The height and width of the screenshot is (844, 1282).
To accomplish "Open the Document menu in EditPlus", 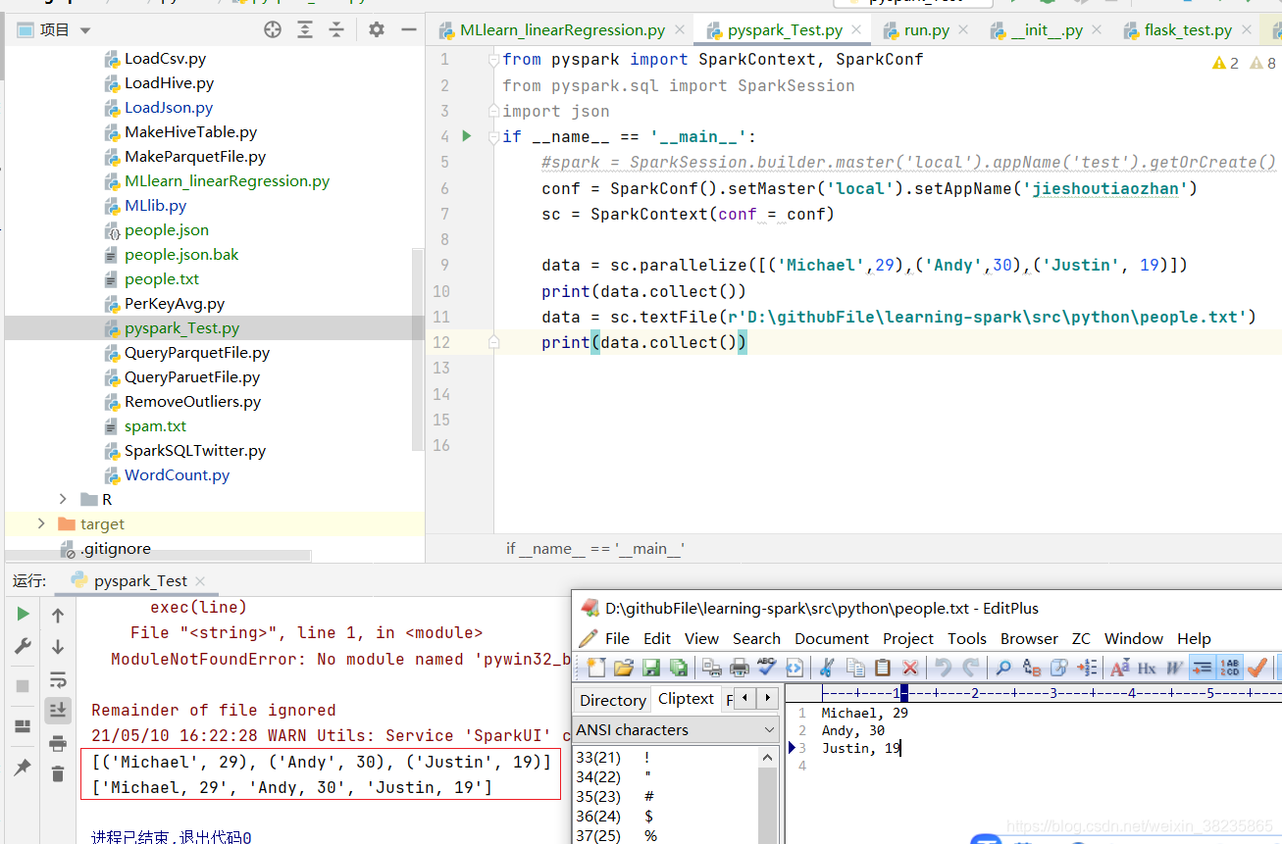I will pyautogui.click(x=831, y=638).
